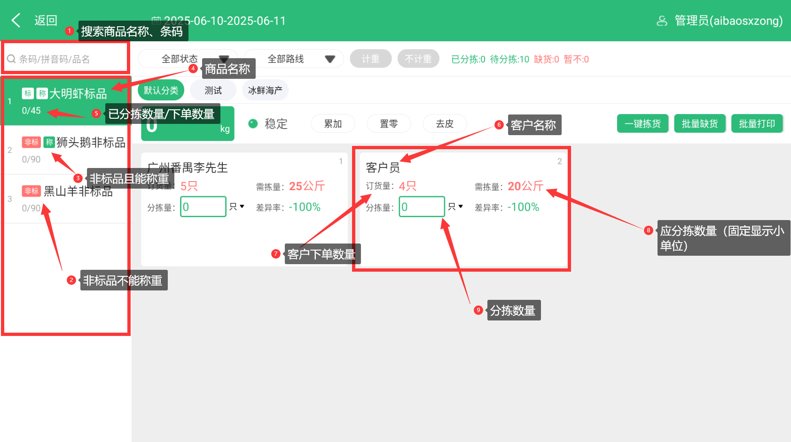
Task: Click the calendar icon beside date range
Action: pyautogui.click(x=156, y=21)
